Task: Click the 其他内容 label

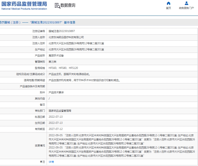Action: click(40, 98)
